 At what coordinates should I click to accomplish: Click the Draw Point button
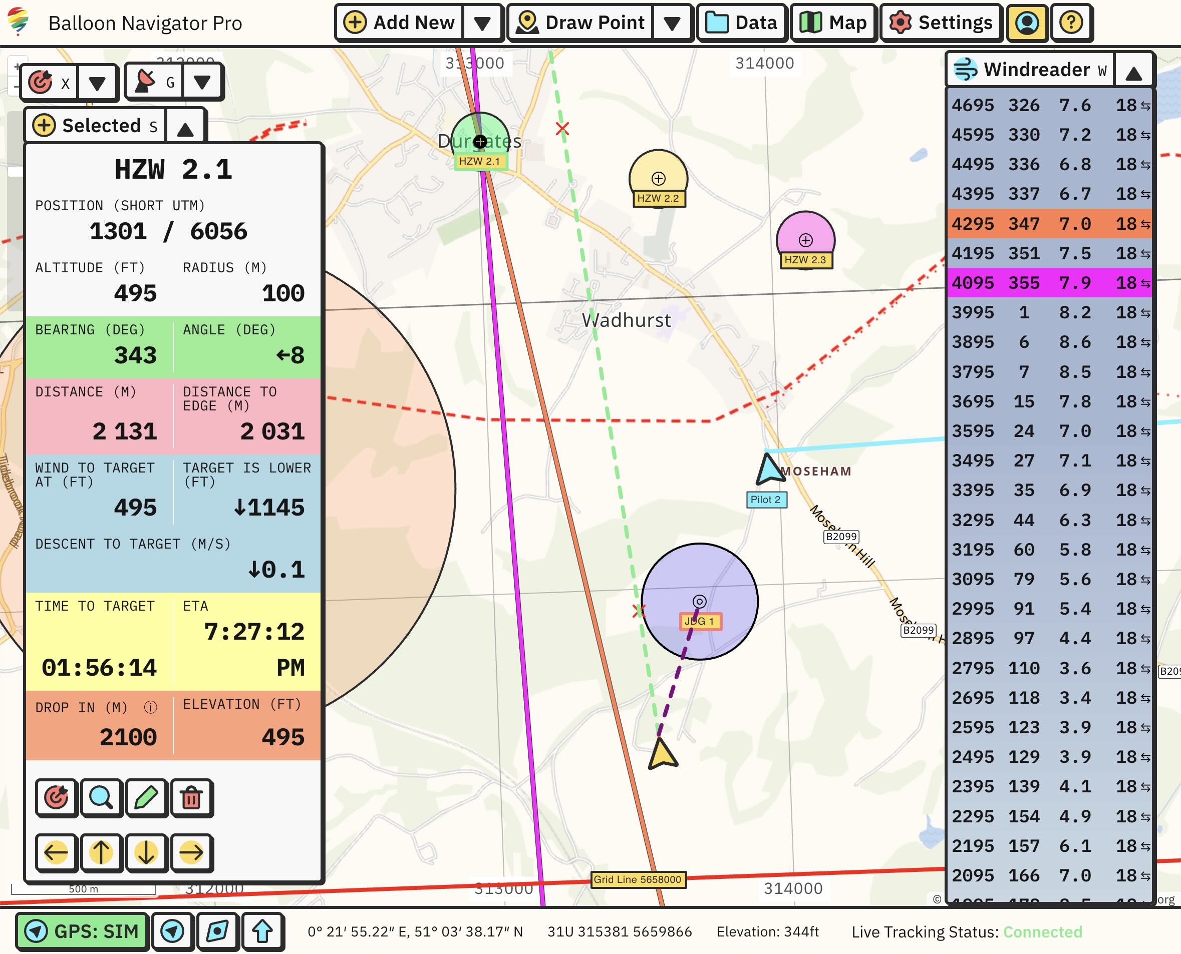[x=580, y=23]
